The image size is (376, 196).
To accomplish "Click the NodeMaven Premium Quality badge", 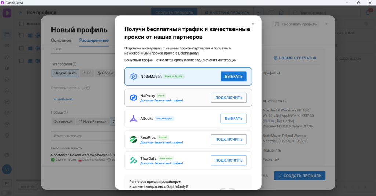I will (173, 76).
